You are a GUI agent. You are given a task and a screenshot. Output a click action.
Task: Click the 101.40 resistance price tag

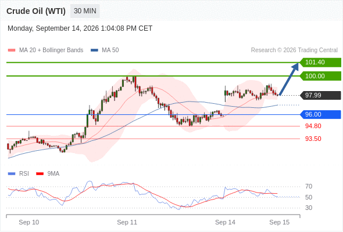click(320, 63)
